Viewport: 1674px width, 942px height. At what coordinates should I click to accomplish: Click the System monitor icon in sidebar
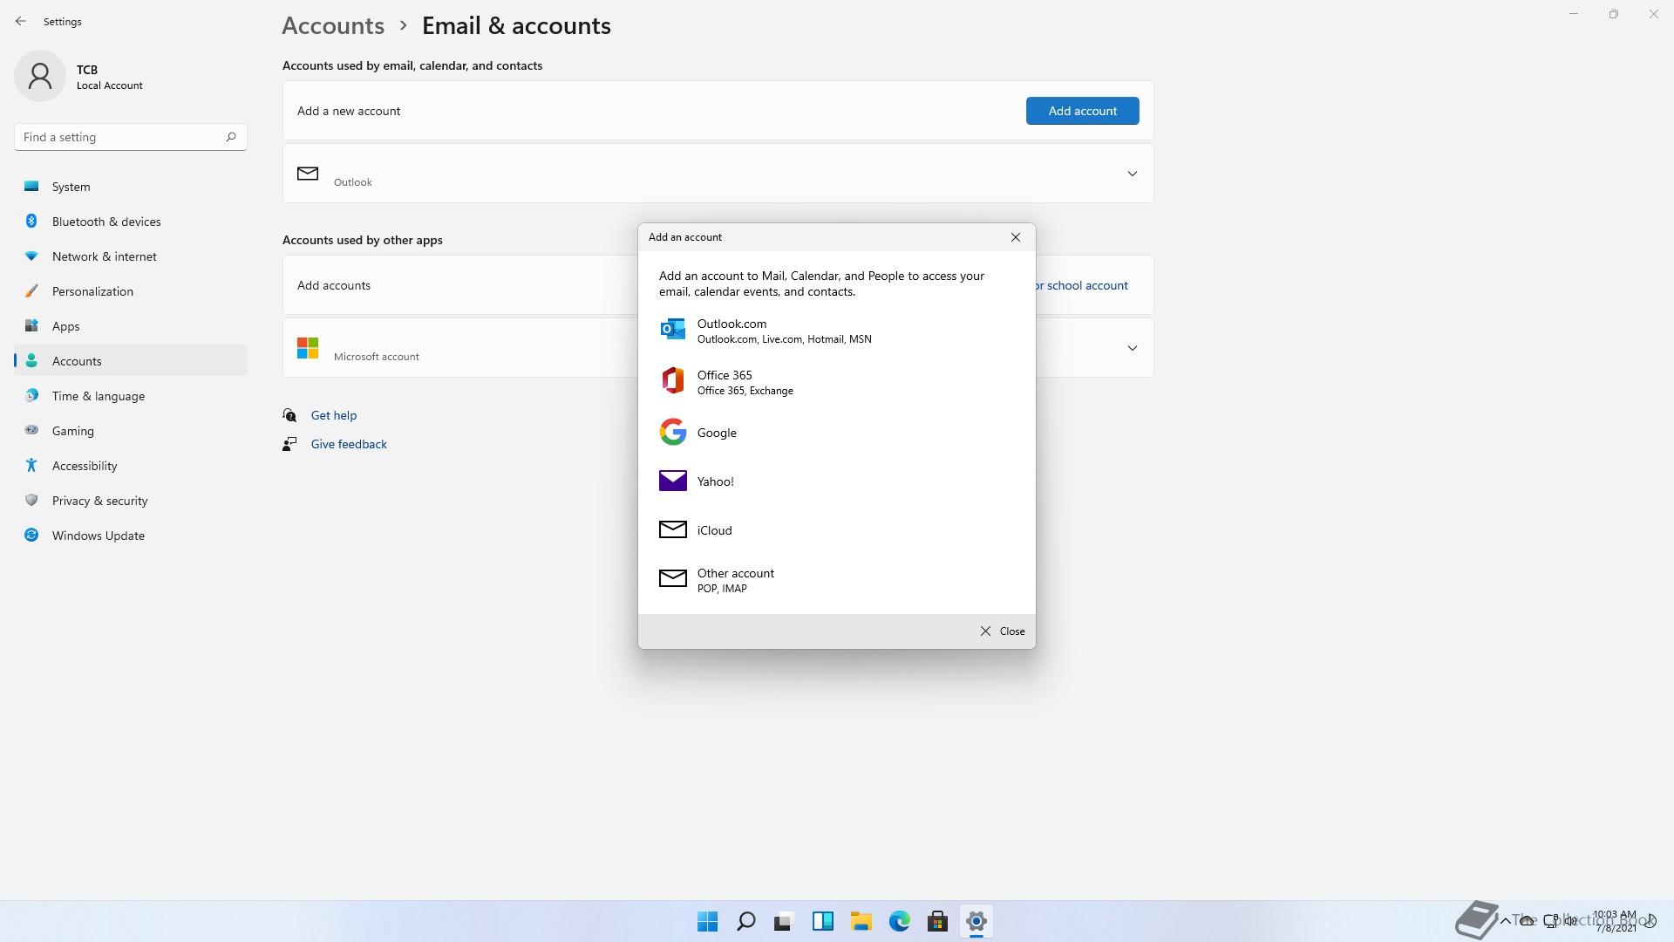[31, 186]
